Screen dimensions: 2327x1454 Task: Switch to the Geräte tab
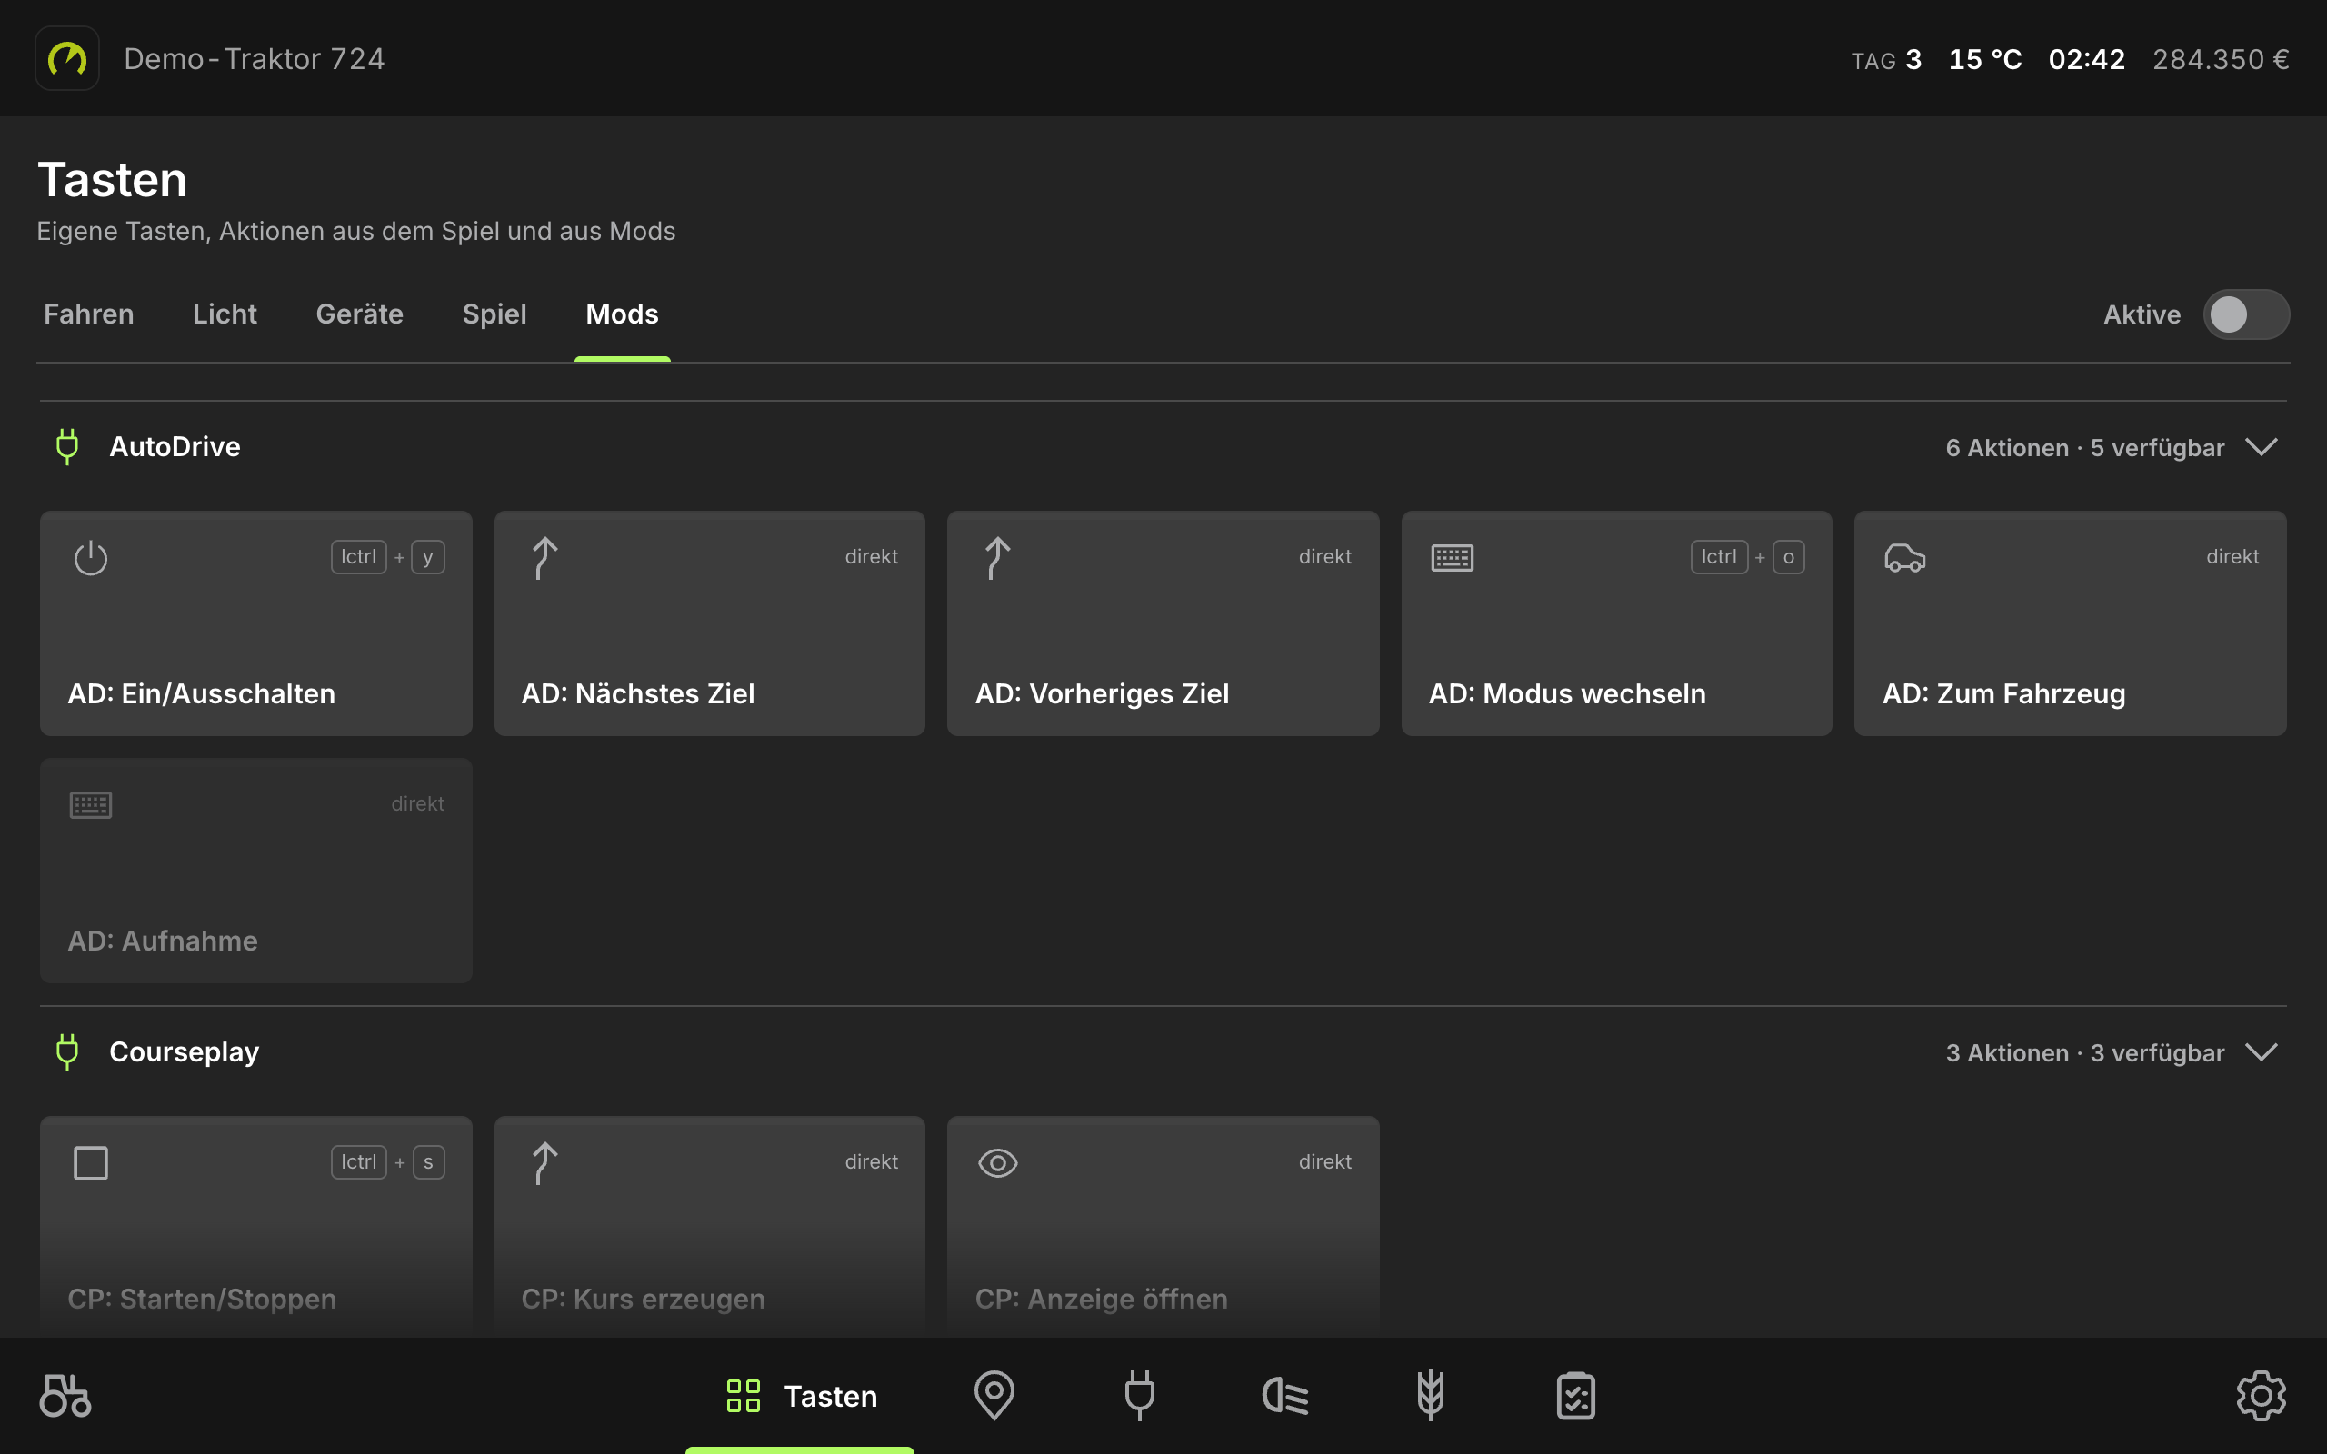tap(360, 314)
